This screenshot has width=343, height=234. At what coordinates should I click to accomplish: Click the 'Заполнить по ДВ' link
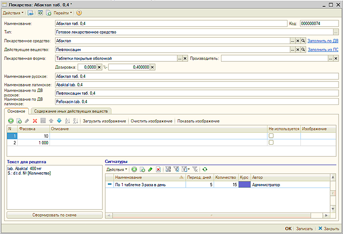[x=323, y=41]
